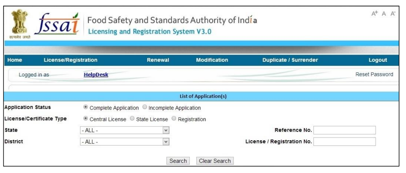Select Incomplete Application radio button
The image size is (406, 173).
[145, 108]
